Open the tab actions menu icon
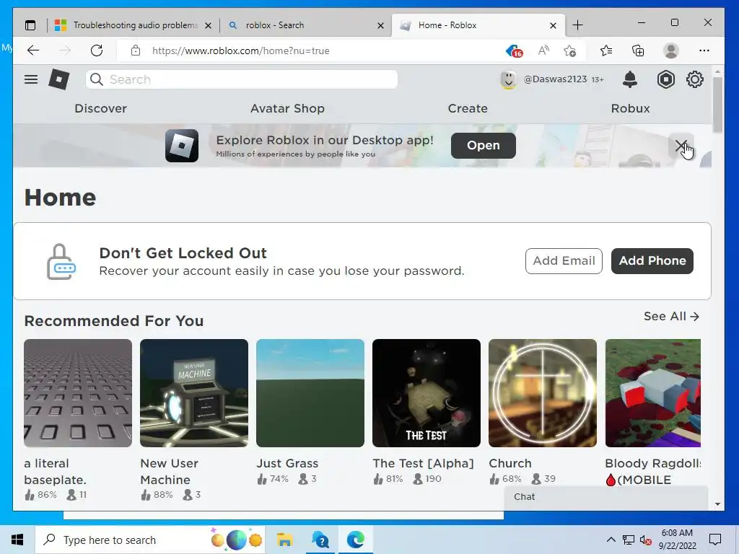The width and height of the screenshot is (739, 554). coord(30,25)
